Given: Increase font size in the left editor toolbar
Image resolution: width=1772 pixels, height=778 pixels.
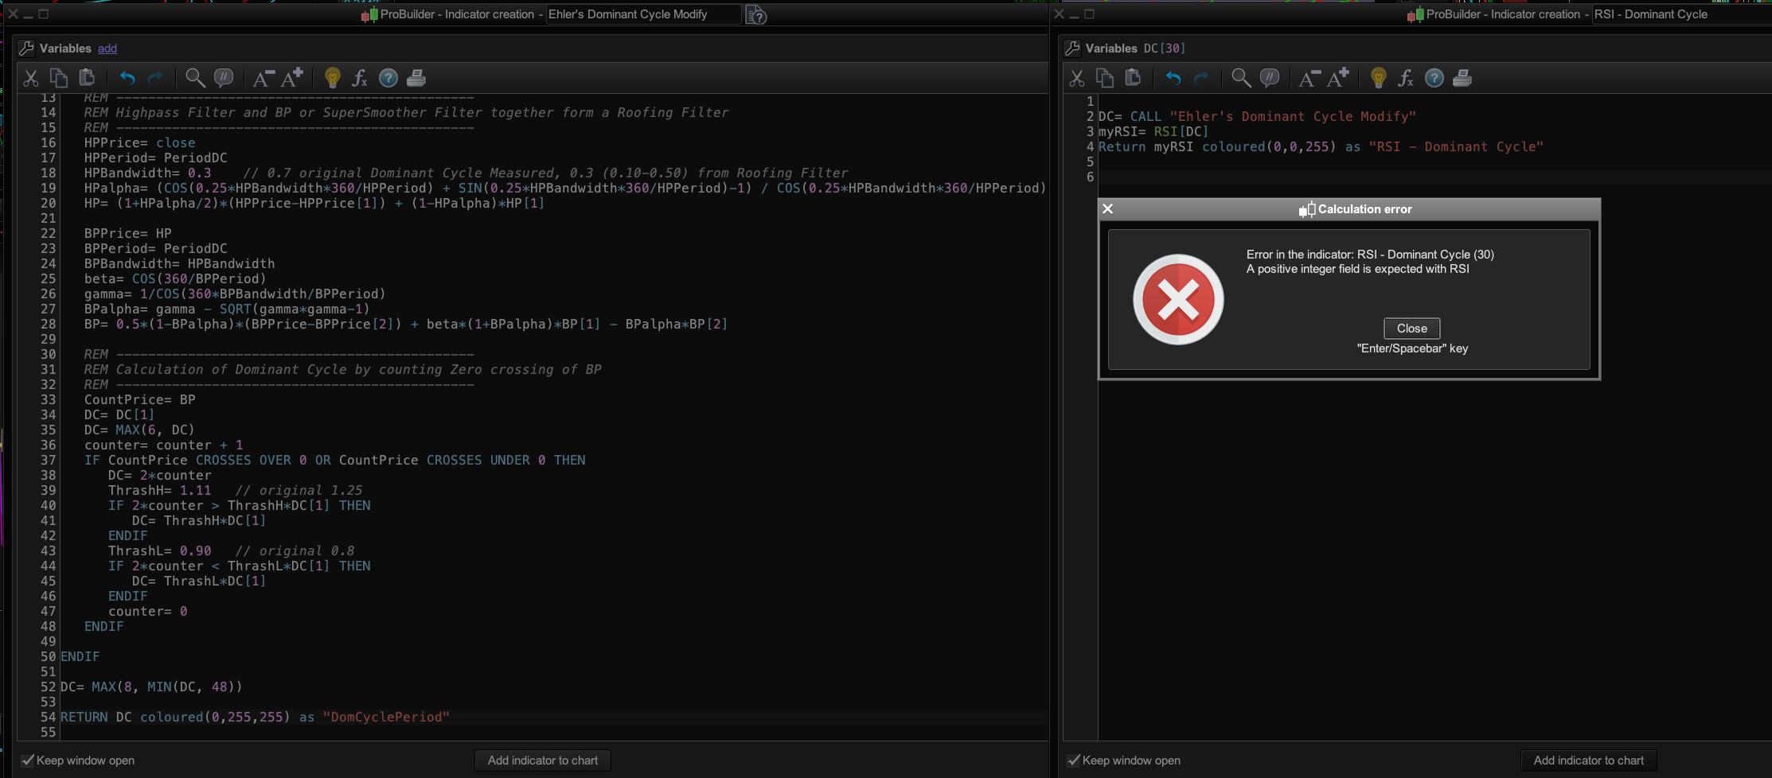Looking at the screenshot, I should [x=292, y=78].
